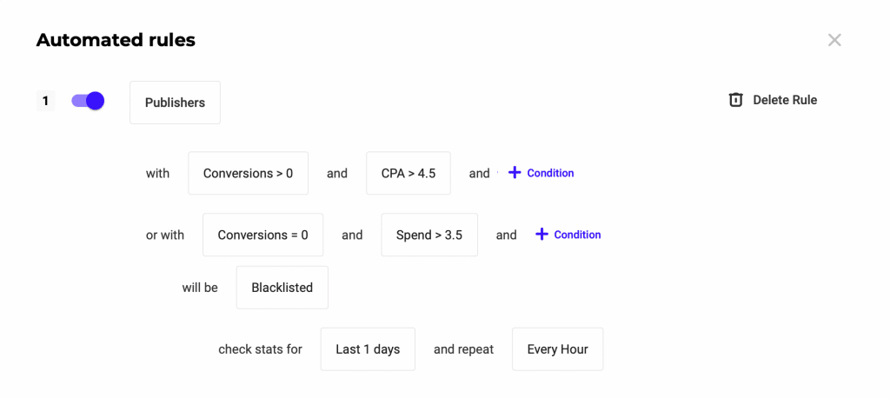Image resolution: width=890 pixels, height=398 pixels.
Task: Edit the CPA > 4.5 condition
Action: pos(408,173)
